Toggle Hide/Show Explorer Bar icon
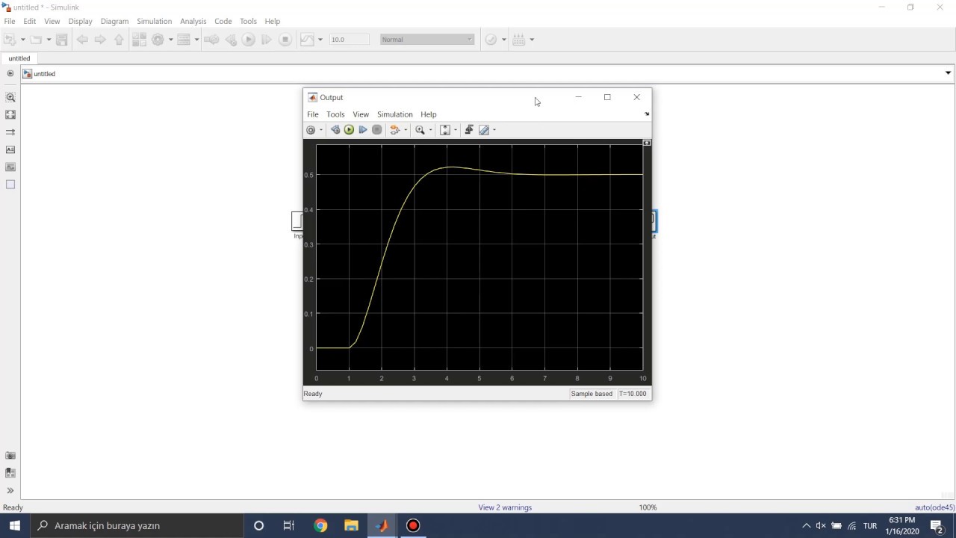The image size is (956, 538). [10, 73]
